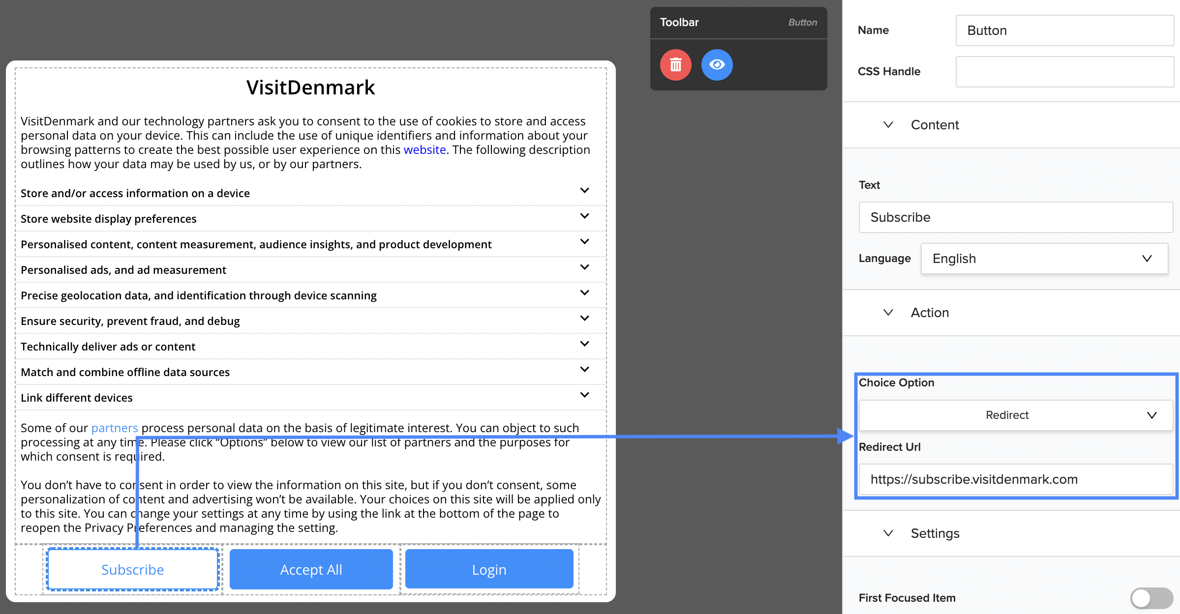This screenshot has width=1180, height=614.
Task: Click the Redirect Url input field
Action: pos(1016,479)
